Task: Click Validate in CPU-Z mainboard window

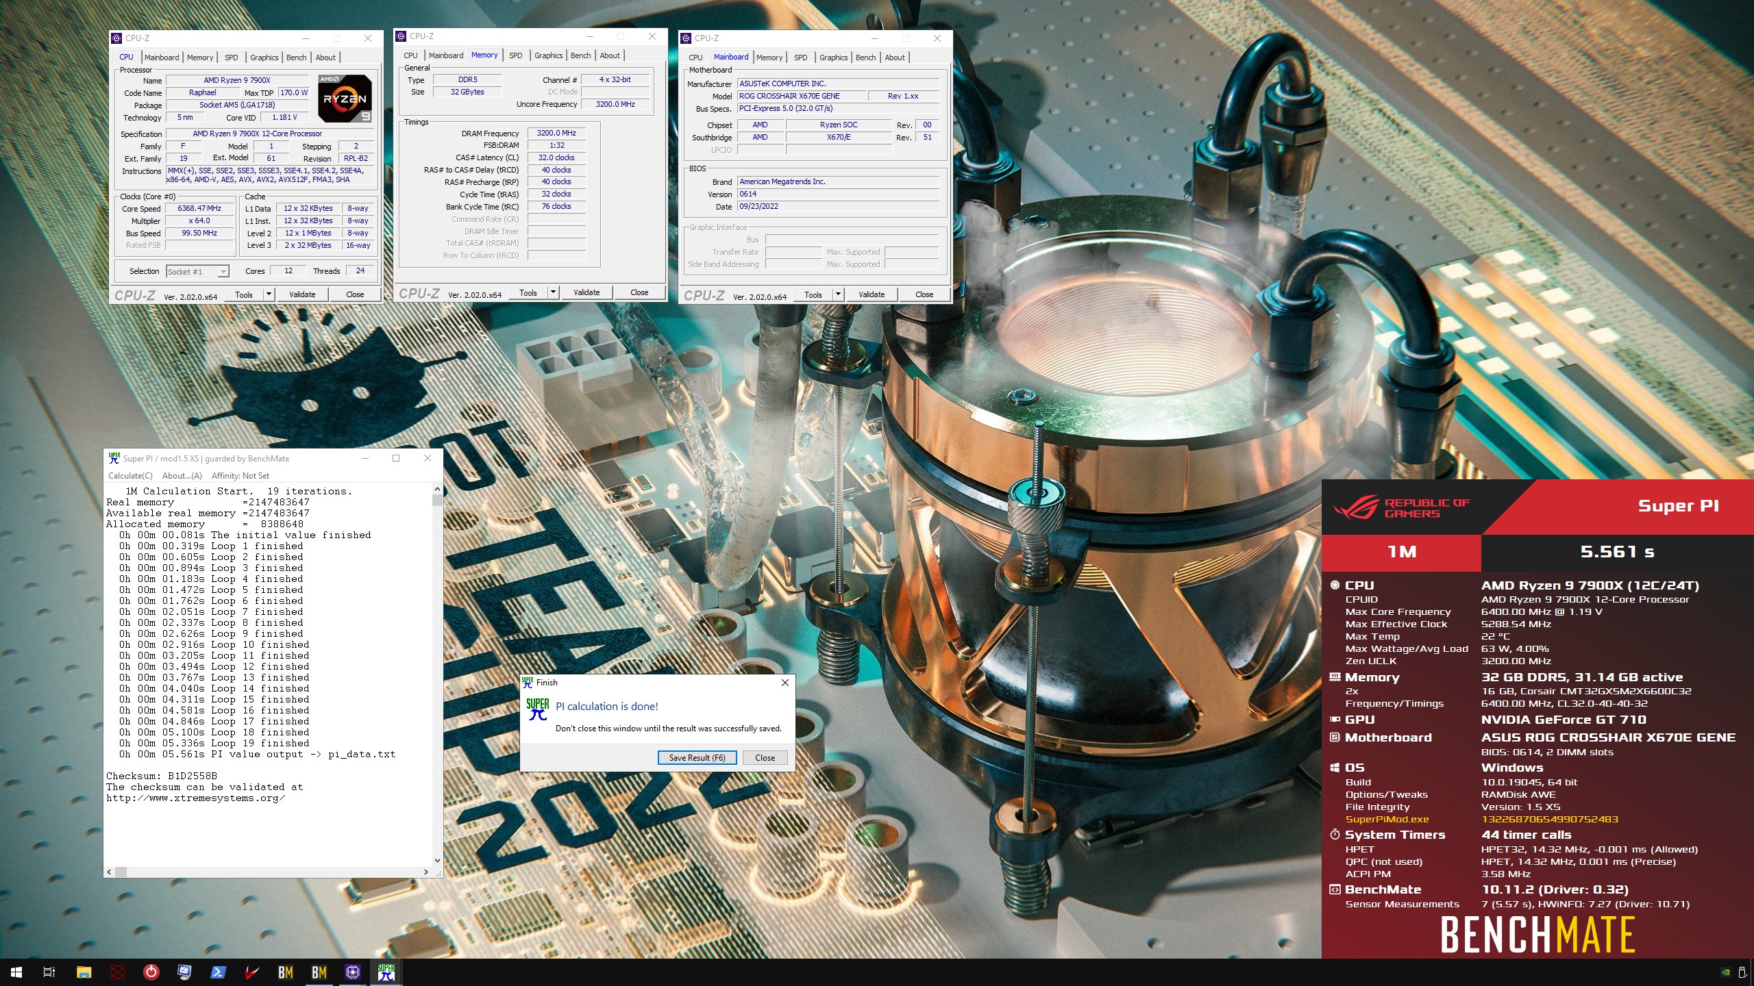Action: click(x=872, y=294)
